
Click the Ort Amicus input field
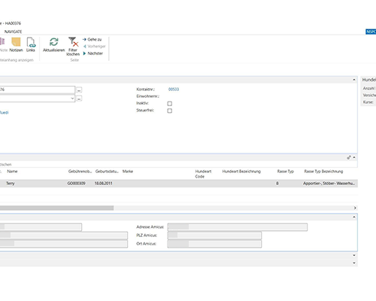pyautogui.click(x=214, y=244)
